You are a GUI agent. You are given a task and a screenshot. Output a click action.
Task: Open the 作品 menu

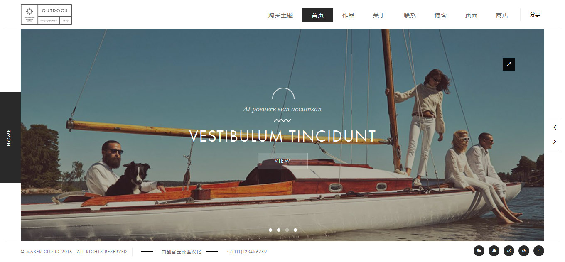pos(348,15)
